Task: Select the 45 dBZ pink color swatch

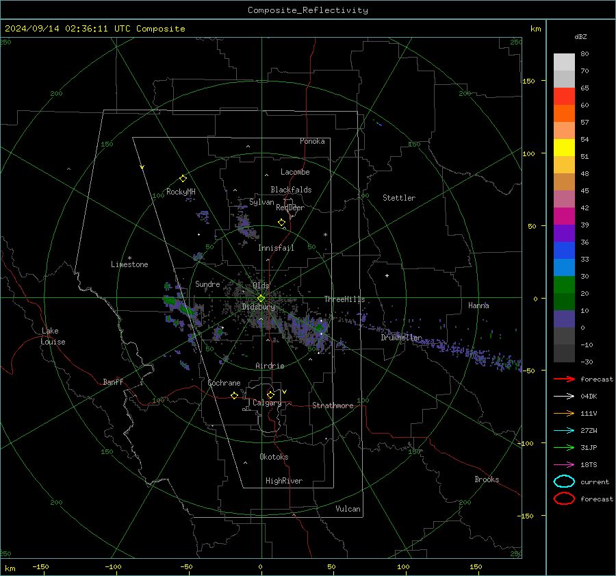Action: click(564, 199)
